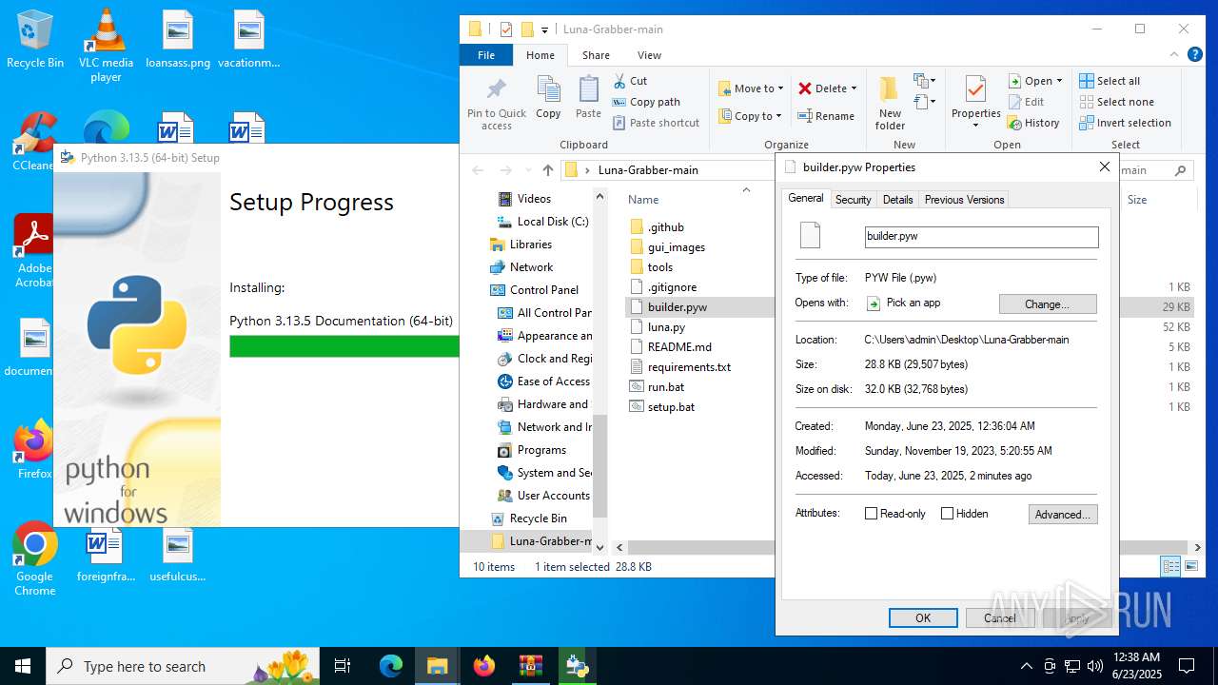Click the Edge icon on the taskbar
Viewport: 1218px width, 685px height.
[x=391, y=666]
